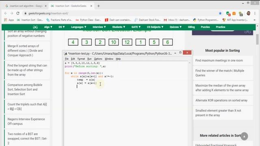Click the browser forward arrow
This screenshot has height=146, width=260.
[x=12, y=13]
